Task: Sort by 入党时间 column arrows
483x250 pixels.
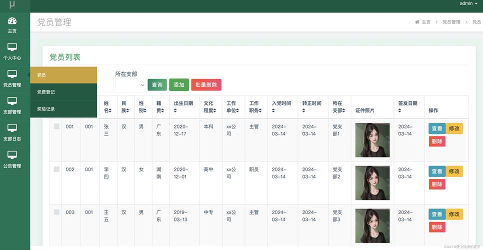Action: [x=273, y=110]
